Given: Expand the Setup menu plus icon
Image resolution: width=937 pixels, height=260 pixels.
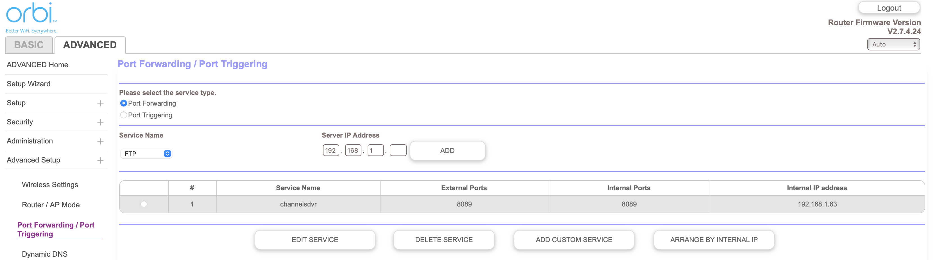Looking at the screenshot, I should coord(100,103).
